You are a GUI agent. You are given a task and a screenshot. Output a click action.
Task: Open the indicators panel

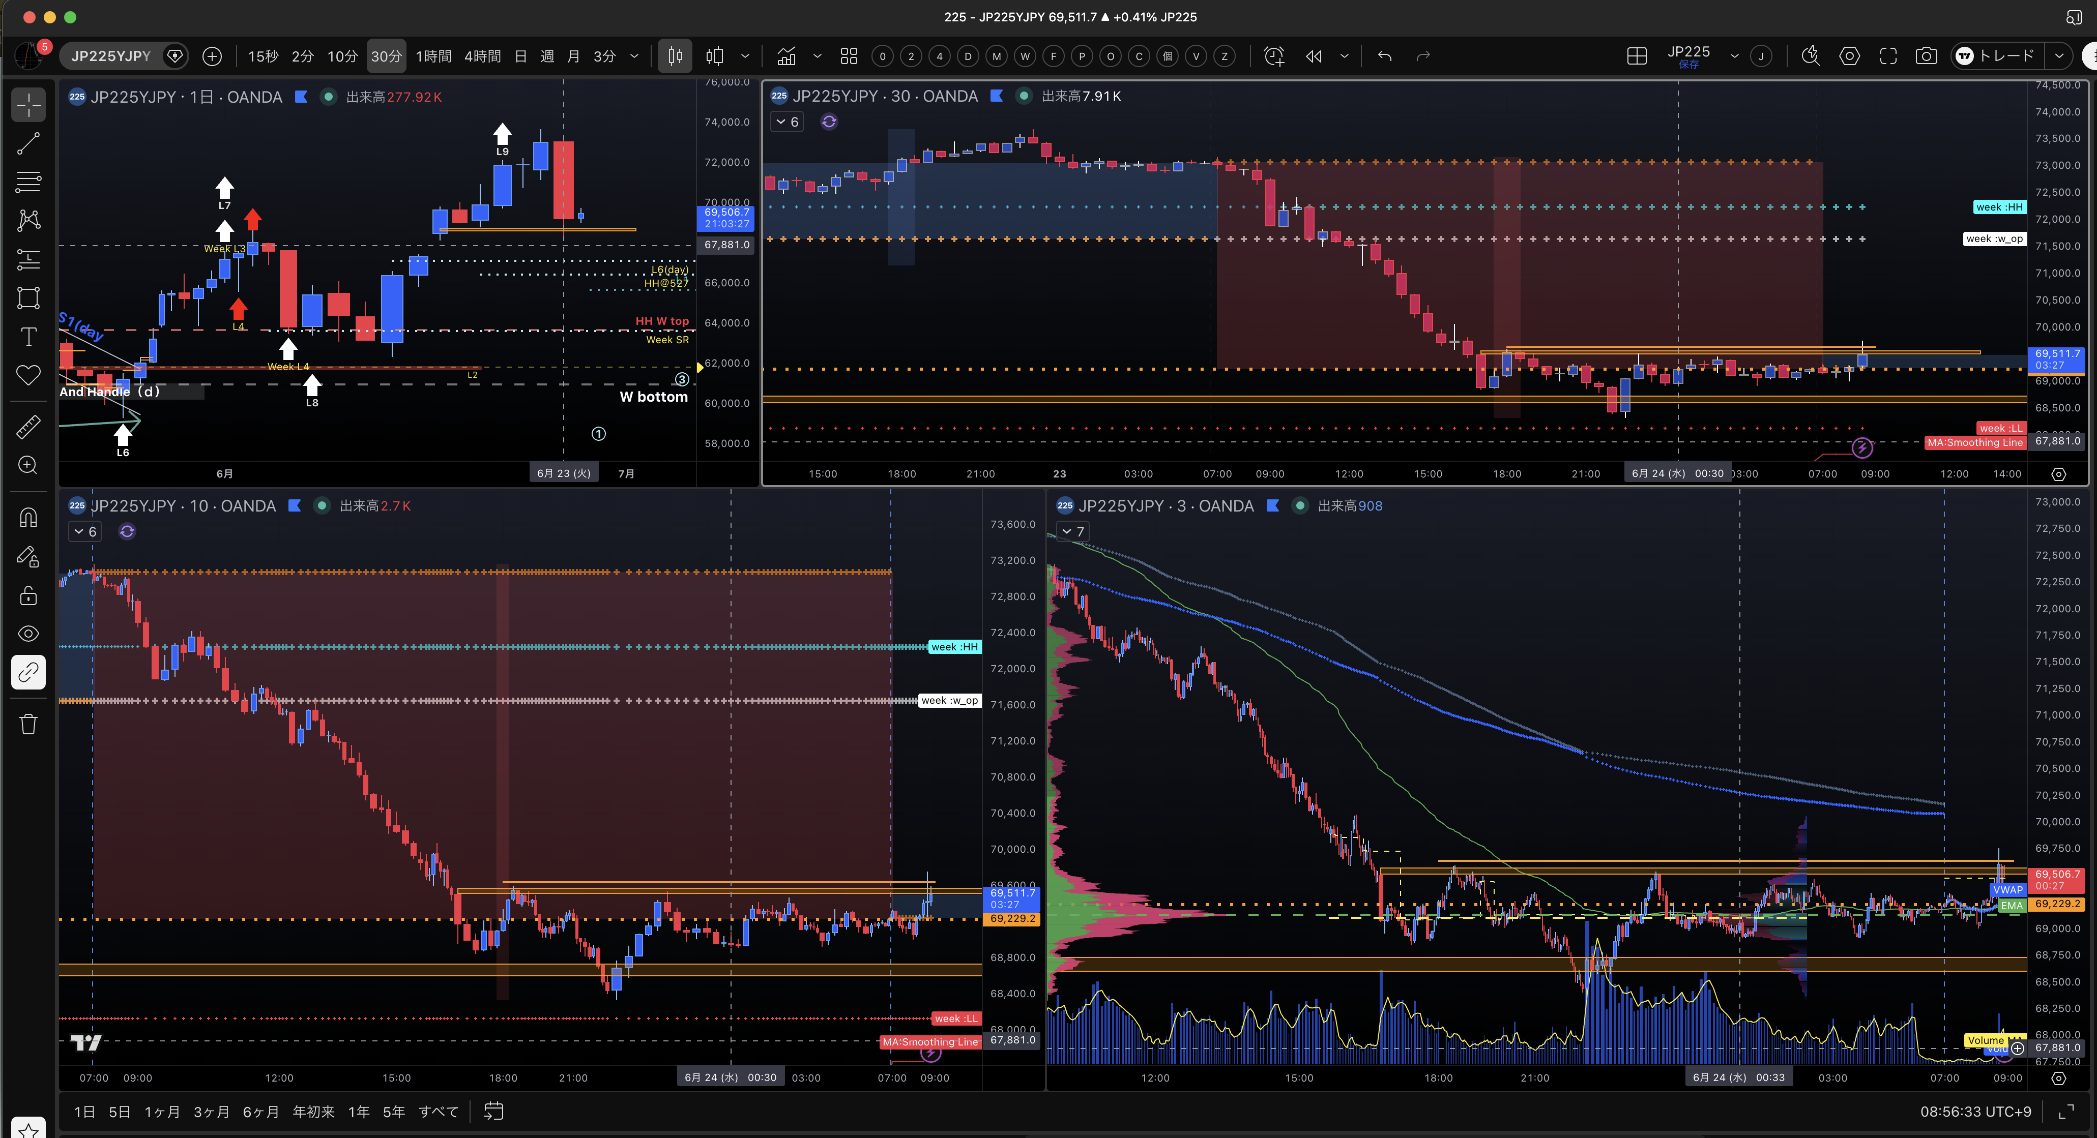pyautogui.click(x=787, y=56)
